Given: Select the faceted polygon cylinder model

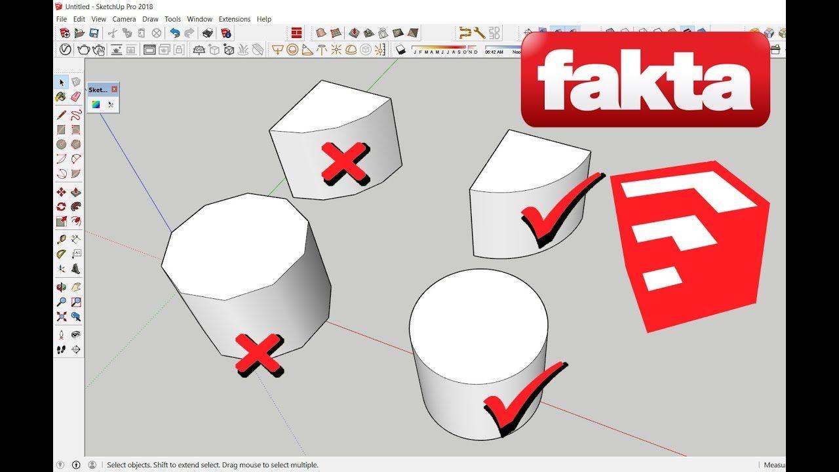Looking at the screenshot, I should pos(246,275).
